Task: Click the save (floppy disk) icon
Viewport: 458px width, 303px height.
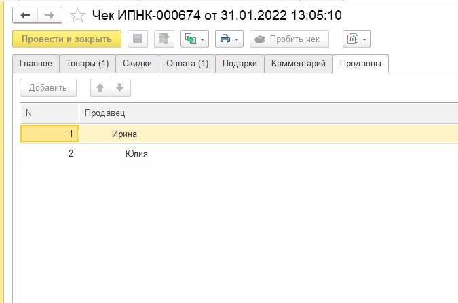Action: click(x=138, y=39)
